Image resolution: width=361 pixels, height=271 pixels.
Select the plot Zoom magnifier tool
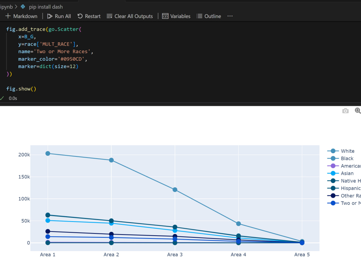click(x=358, y=111)
